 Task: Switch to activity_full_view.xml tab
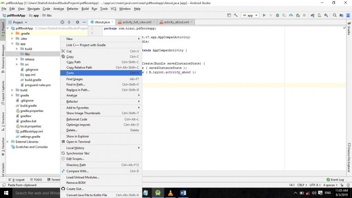tap(137, 22)
